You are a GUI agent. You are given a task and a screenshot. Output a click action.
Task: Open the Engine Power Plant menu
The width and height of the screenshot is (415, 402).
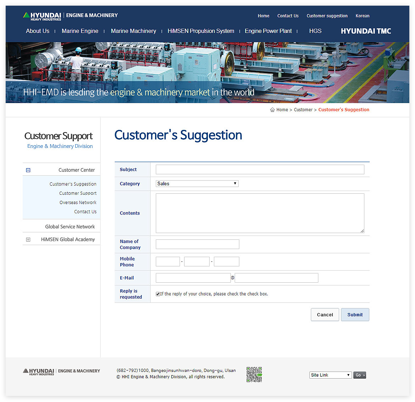268,31
